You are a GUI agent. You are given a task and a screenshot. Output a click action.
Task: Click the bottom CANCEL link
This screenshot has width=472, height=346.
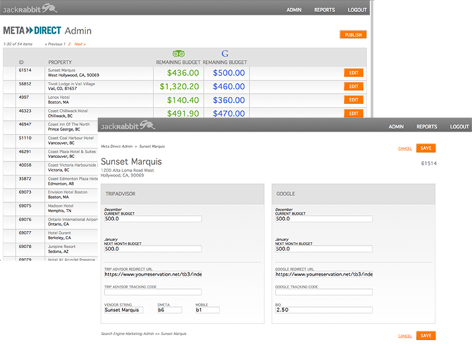pyautogui.click(x=405, y=336)
